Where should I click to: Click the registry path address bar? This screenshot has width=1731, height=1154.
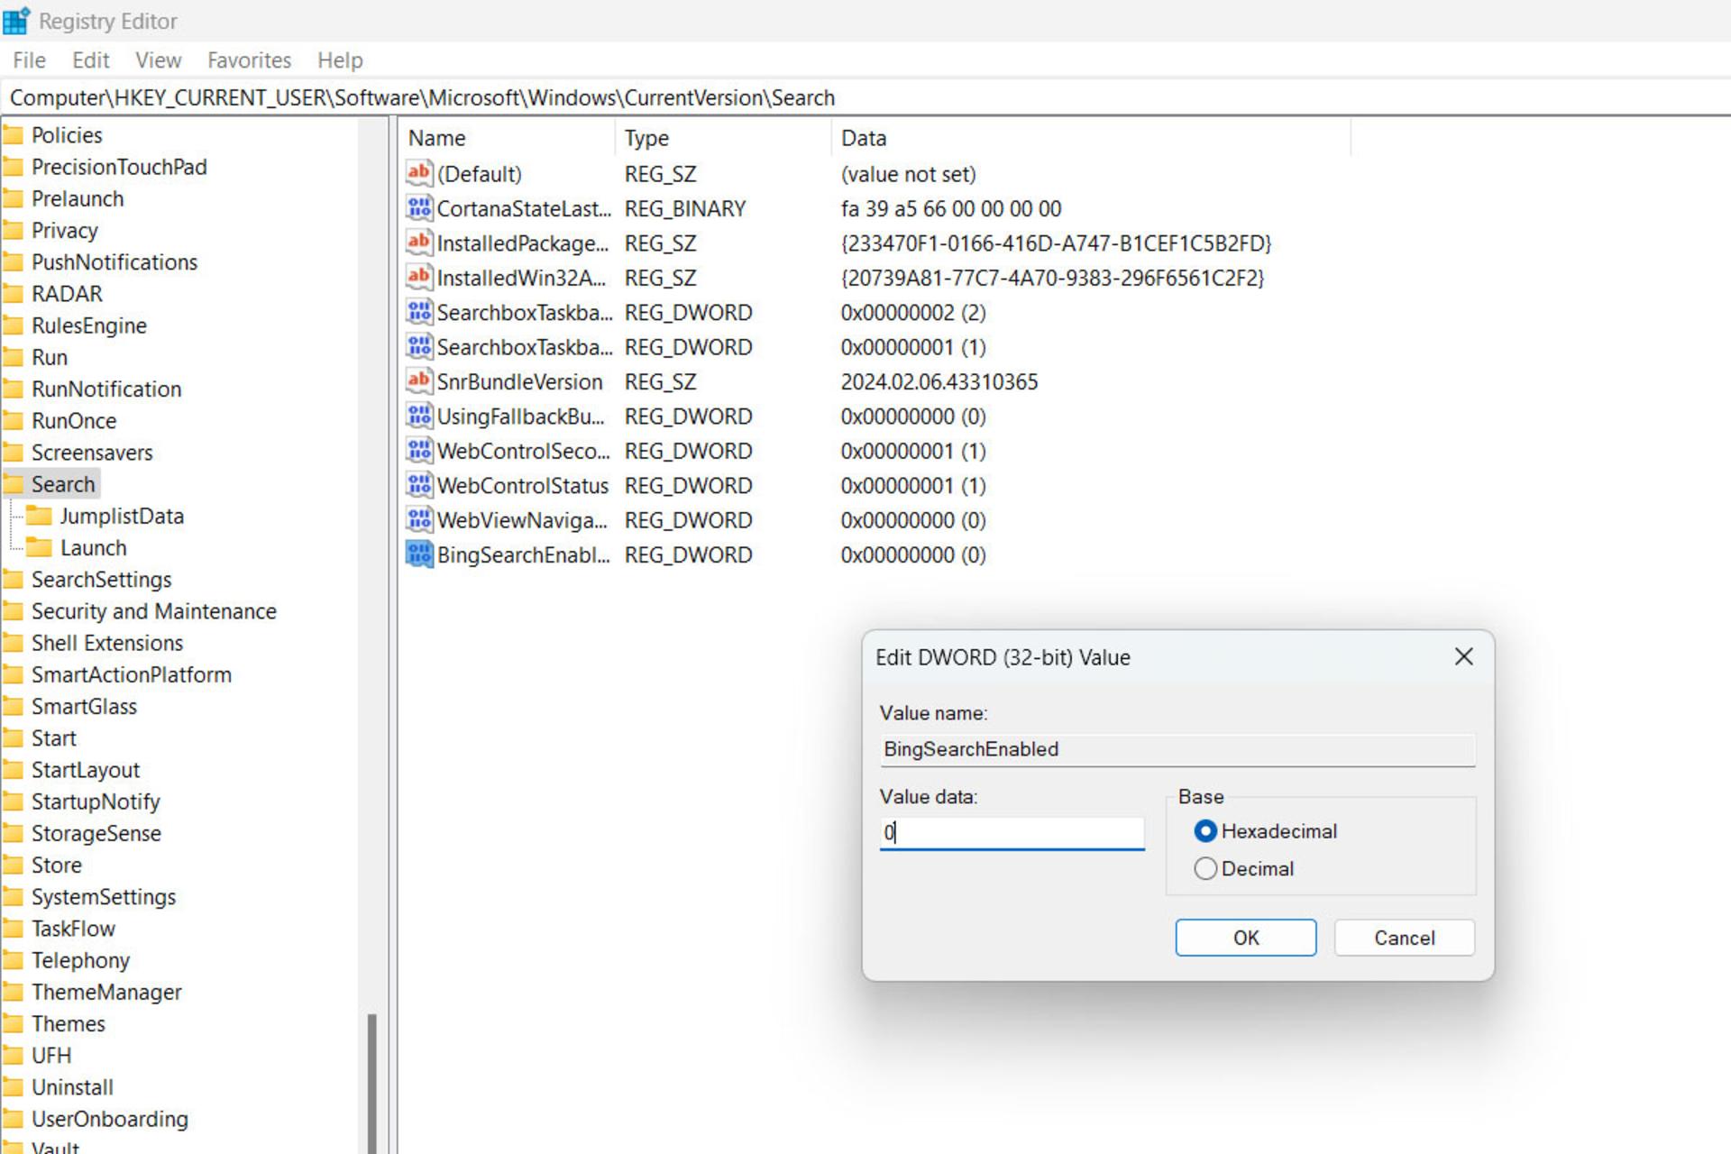point(865,97)
